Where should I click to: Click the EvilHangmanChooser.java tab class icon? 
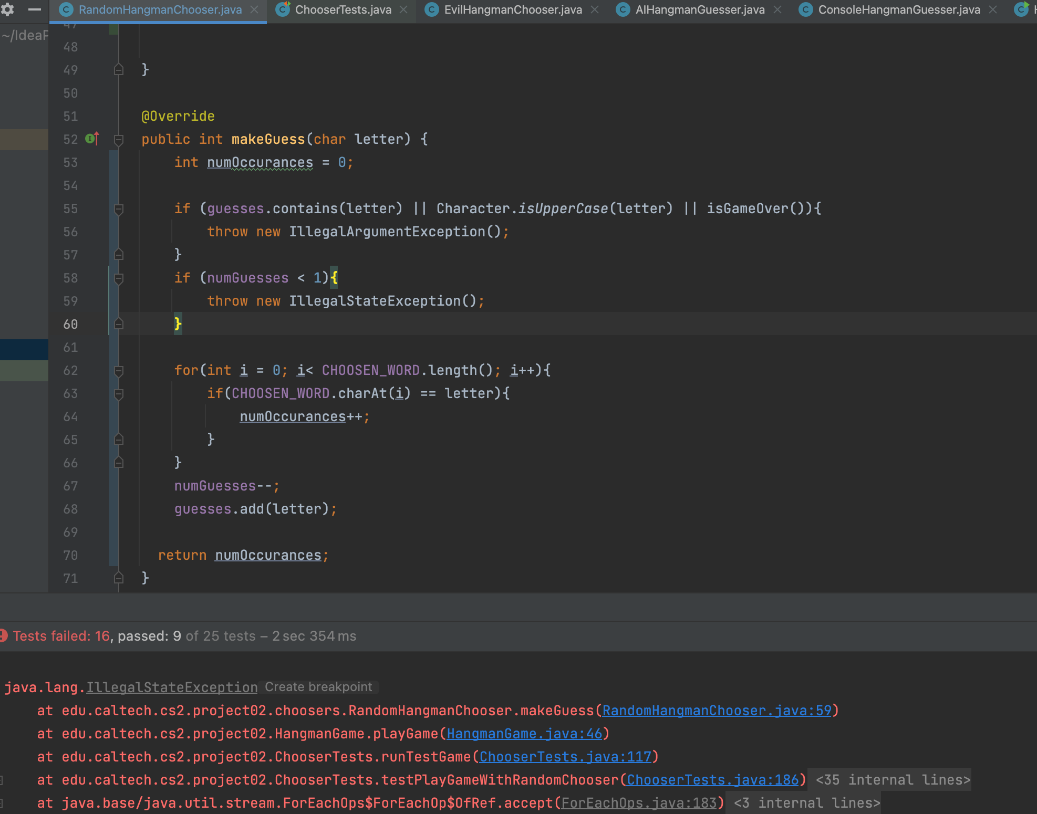(x=432, y=9)
